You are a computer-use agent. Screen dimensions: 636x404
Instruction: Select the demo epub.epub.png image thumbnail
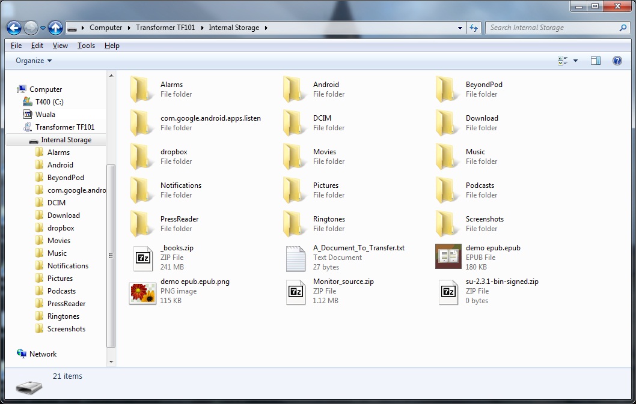(143, 291)
